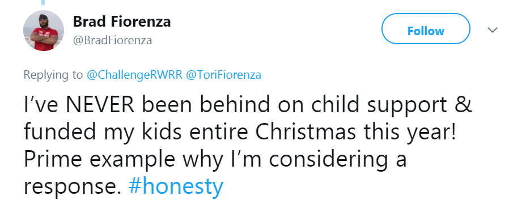Browse the #honesty hashtag
The width and height of the screenshot is (509, 204).
pos(176,186)
